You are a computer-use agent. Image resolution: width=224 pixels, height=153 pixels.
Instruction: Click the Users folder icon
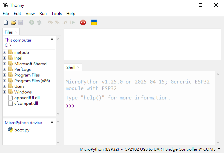(x=11, y=86)
